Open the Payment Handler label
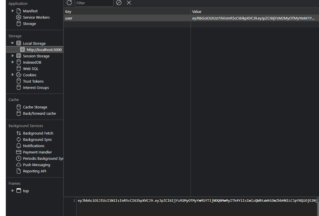 pos(37,152)
